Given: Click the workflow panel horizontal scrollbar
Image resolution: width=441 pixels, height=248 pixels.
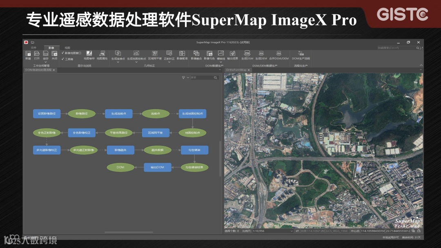Looking at the screenshot, I should 129,232.
